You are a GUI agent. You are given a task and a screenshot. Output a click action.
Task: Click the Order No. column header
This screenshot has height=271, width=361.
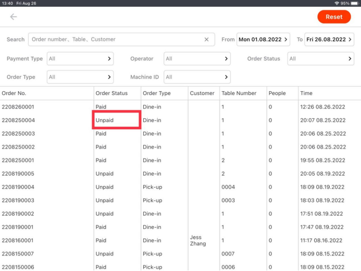(14, 93)
